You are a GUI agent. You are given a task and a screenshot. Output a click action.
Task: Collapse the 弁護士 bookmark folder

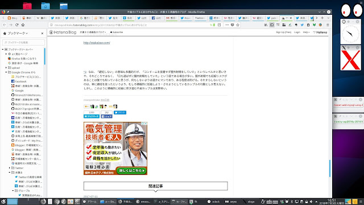pos(10,173)
